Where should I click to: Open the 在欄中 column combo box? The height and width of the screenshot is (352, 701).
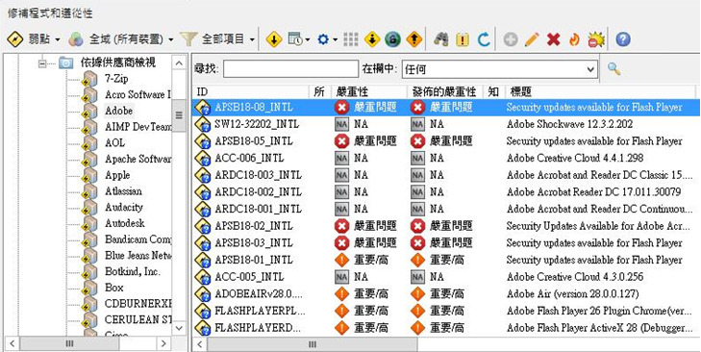tap(500, 69)
